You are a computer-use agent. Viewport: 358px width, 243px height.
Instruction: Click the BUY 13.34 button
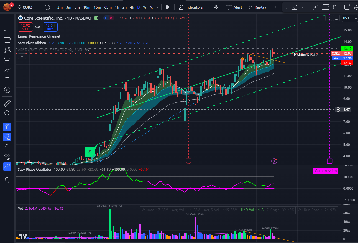click(x=50, y=27)
